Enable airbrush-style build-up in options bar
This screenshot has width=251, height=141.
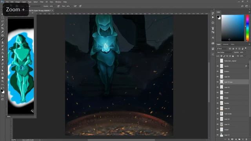tap(75, 6)
